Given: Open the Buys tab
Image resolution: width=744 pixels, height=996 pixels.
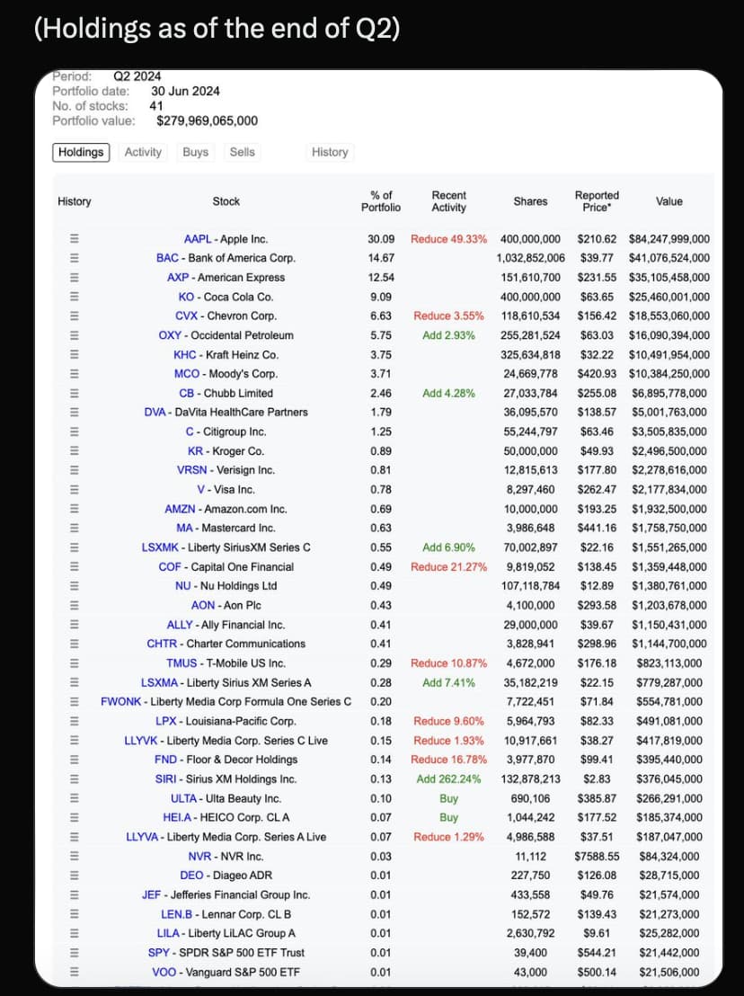Looking at the screenshot, I should point(195,153).
